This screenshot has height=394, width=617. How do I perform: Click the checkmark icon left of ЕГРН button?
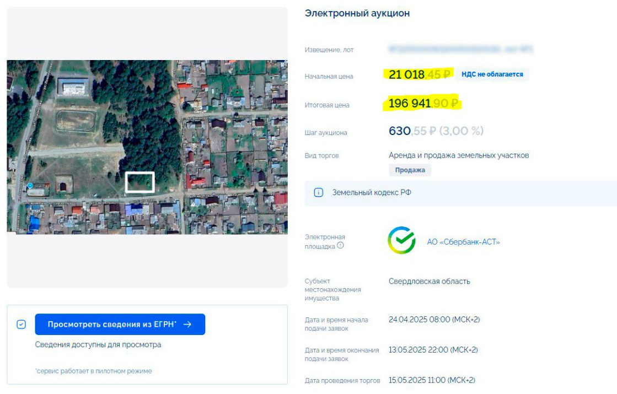21,325
